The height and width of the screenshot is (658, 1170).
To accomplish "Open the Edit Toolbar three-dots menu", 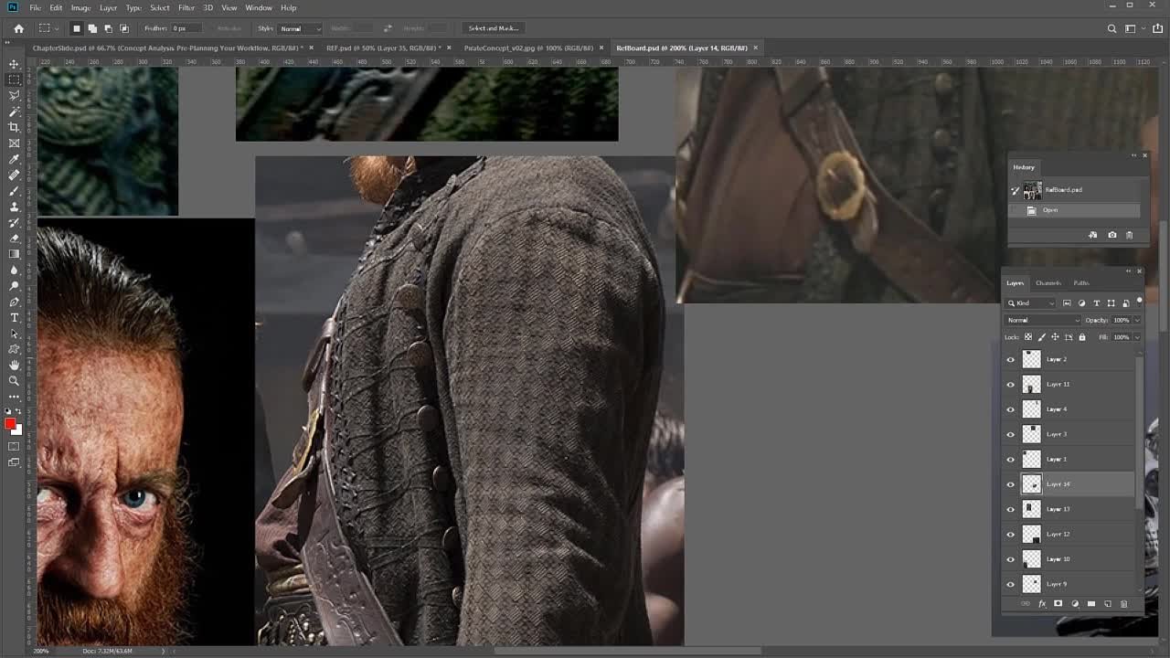I will (14, 397).
